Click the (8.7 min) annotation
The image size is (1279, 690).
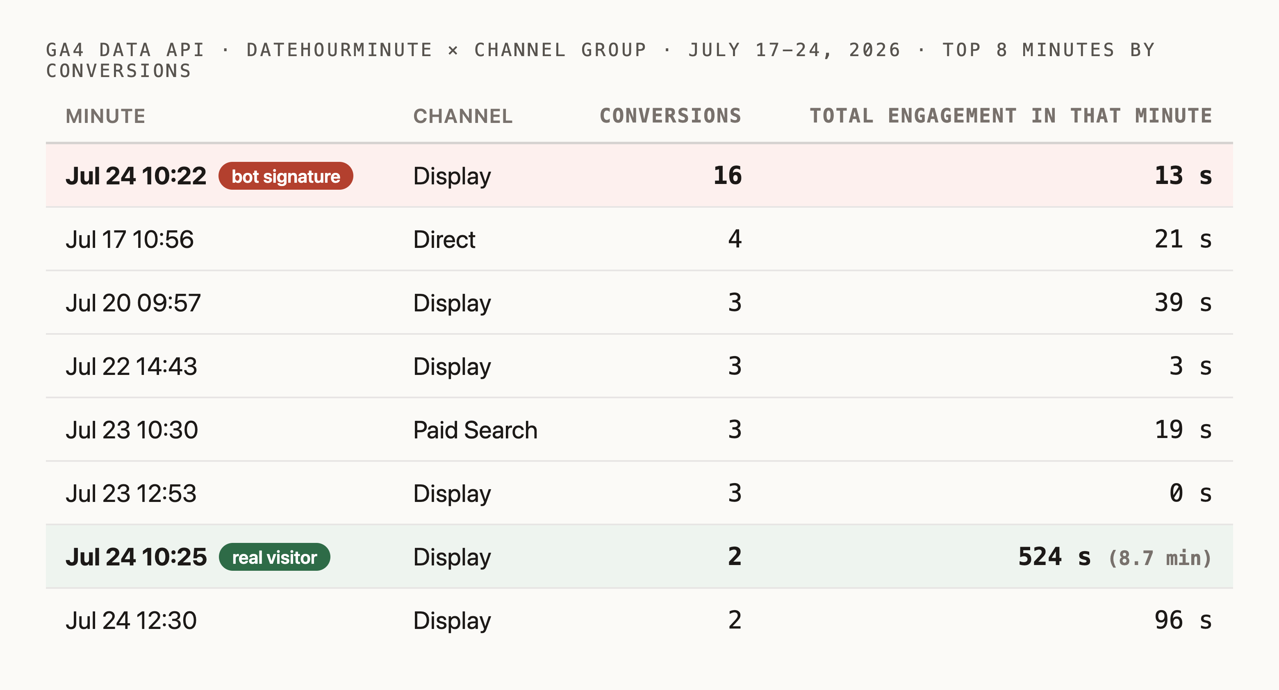1160,558
